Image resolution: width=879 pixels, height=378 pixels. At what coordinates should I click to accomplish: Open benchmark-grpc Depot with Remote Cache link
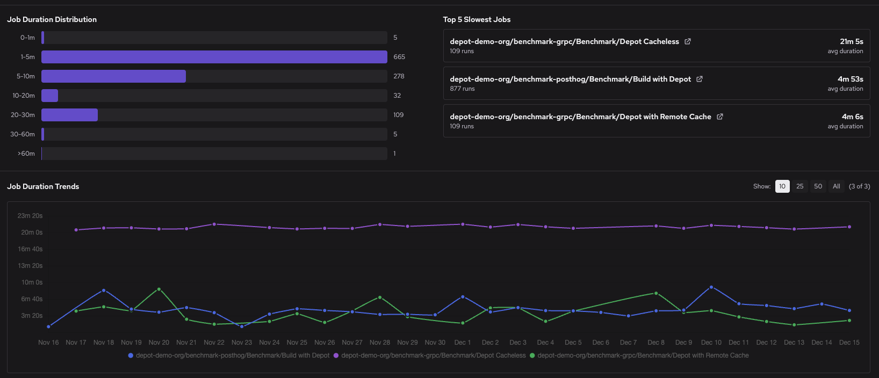point(580,117)
